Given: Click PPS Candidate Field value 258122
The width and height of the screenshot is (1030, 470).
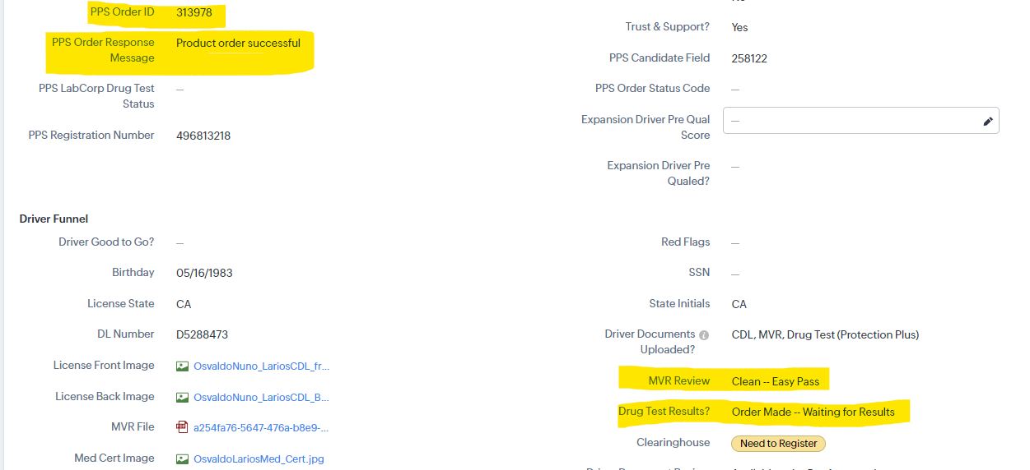Looking at the screenshot, I should 749,58.
